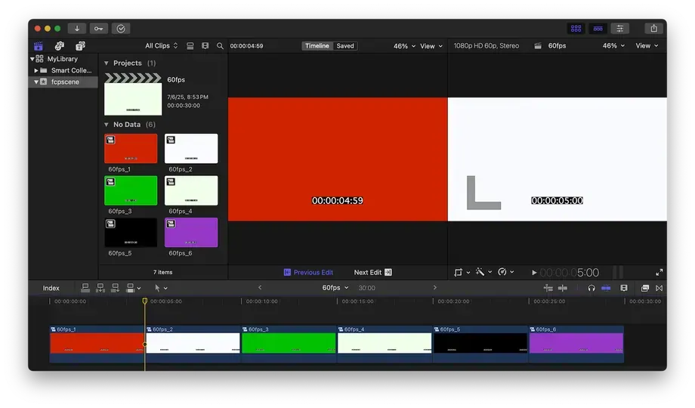Viewport: 695px width, 408px height.
Task: Go back in timeline history arrow
Action: coord(260,287)
